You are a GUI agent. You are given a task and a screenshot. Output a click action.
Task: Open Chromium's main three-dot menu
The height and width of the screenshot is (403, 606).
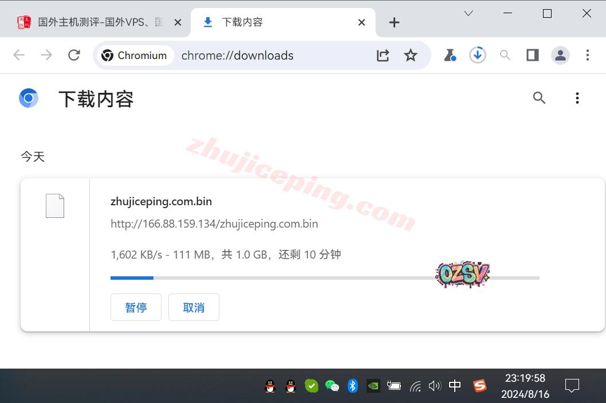[x=587, y=55]
